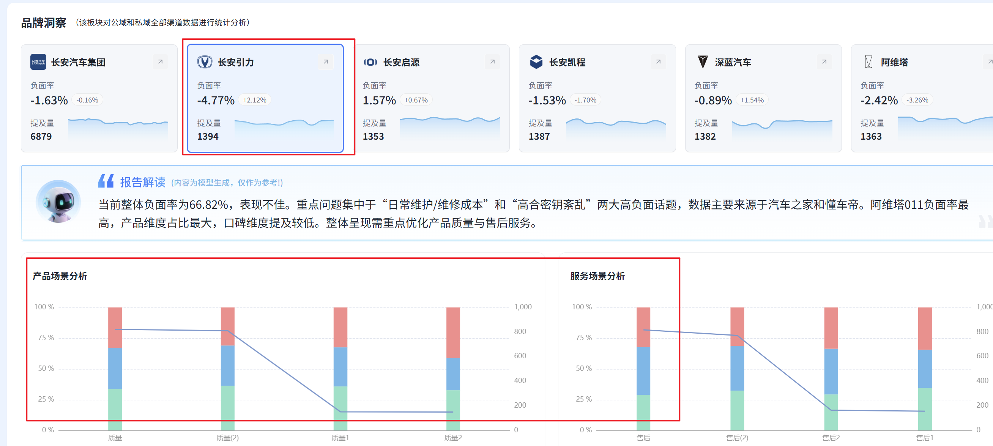The height and width of the screenshot is (446, 993).
Task: Click the mention count 1394
Action: pos(207,137)
